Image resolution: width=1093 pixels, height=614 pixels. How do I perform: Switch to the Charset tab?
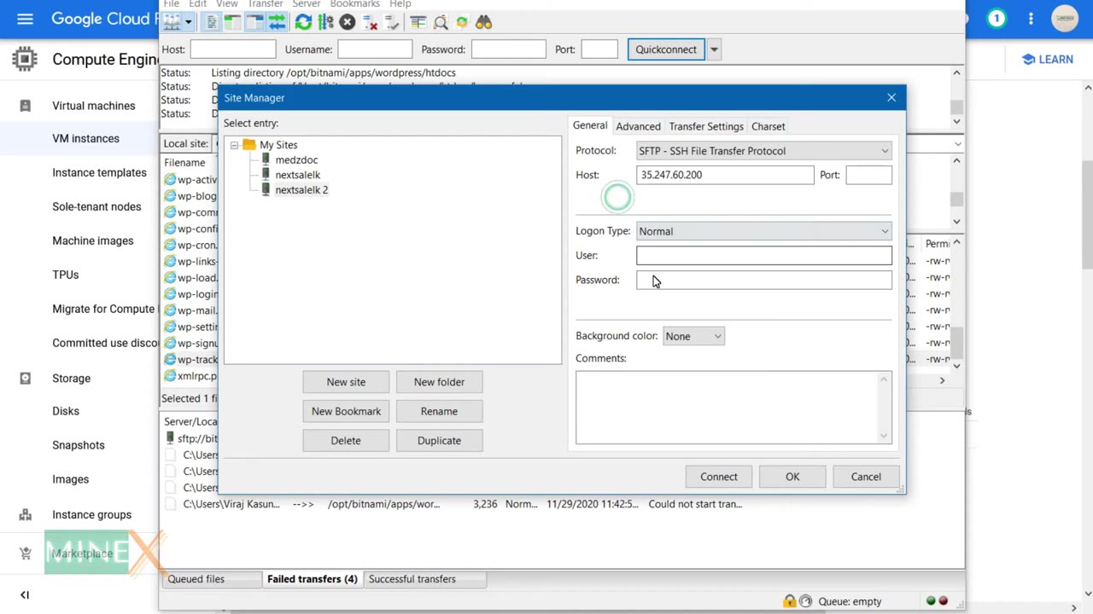coord(769,126)
